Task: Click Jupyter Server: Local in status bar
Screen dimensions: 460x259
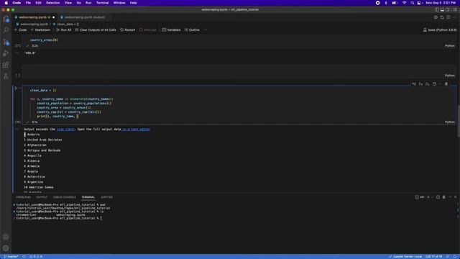Action: click(405, 257)
